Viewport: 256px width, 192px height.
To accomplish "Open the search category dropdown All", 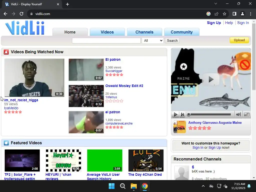I will point(153,40).
